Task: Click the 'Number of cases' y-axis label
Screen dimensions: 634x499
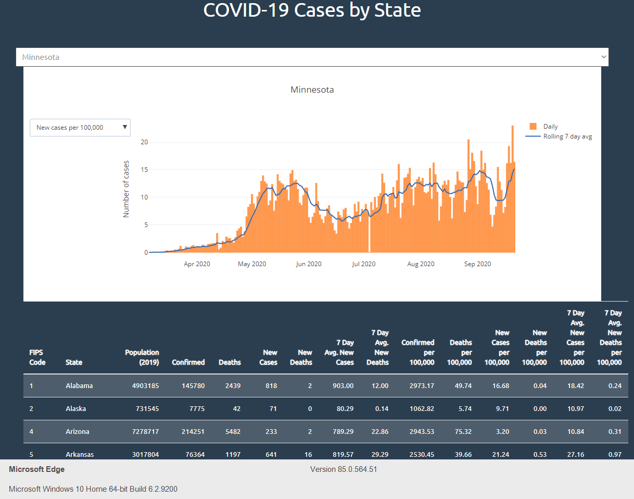Action: tap(126, 189)
